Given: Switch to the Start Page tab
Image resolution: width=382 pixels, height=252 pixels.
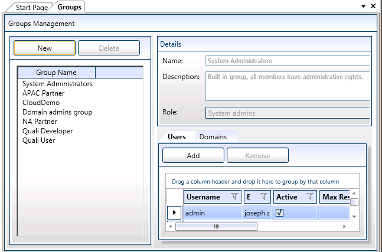Looking at the screenshot, I should [x=32, y=7].
